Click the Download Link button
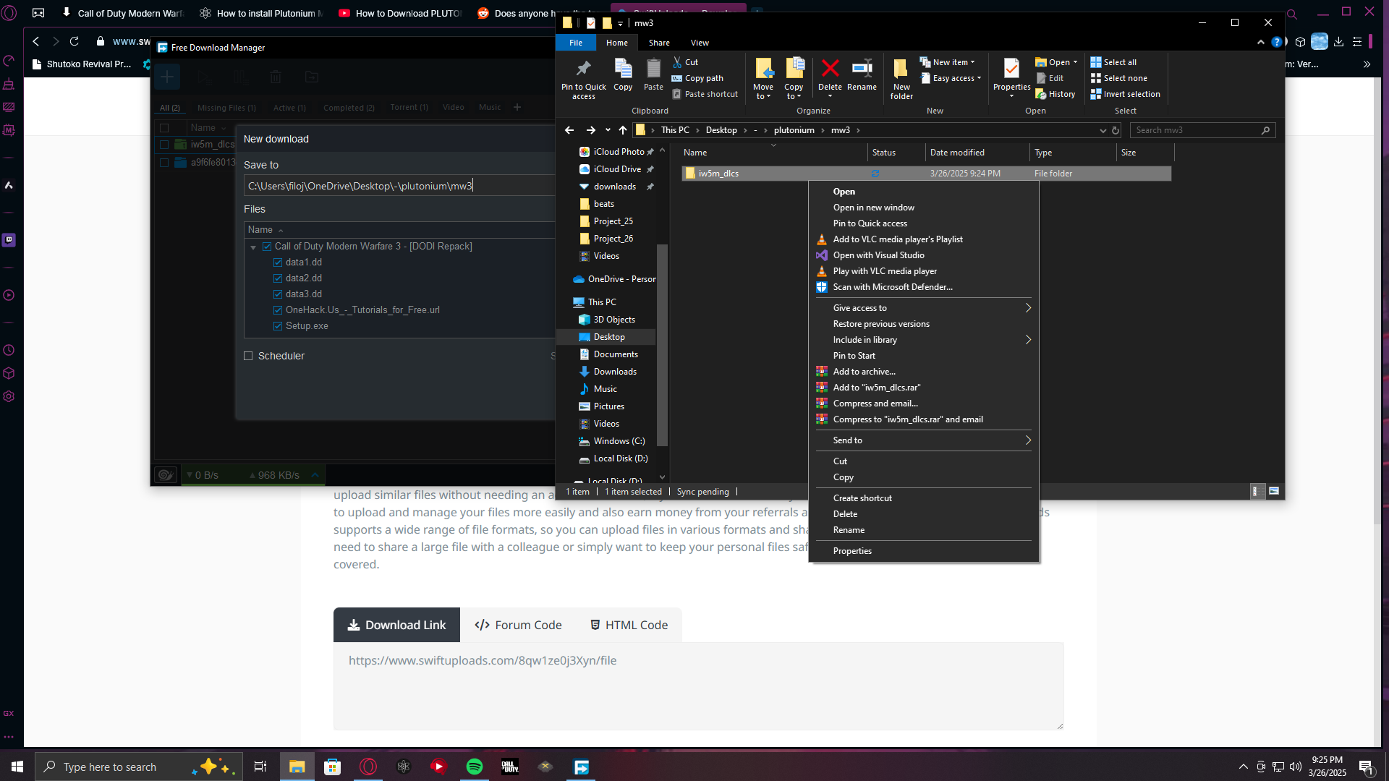Viewport: 1389px width, 781px height. (396, 625)
